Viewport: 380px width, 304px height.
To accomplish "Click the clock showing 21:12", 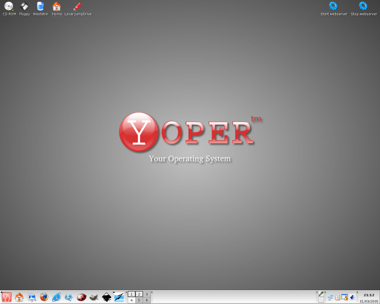I will 369,295.
